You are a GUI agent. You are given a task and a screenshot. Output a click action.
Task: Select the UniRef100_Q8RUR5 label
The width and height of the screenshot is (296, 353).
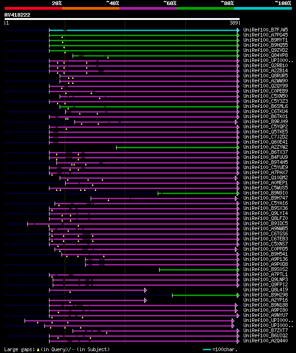point(265,76)
